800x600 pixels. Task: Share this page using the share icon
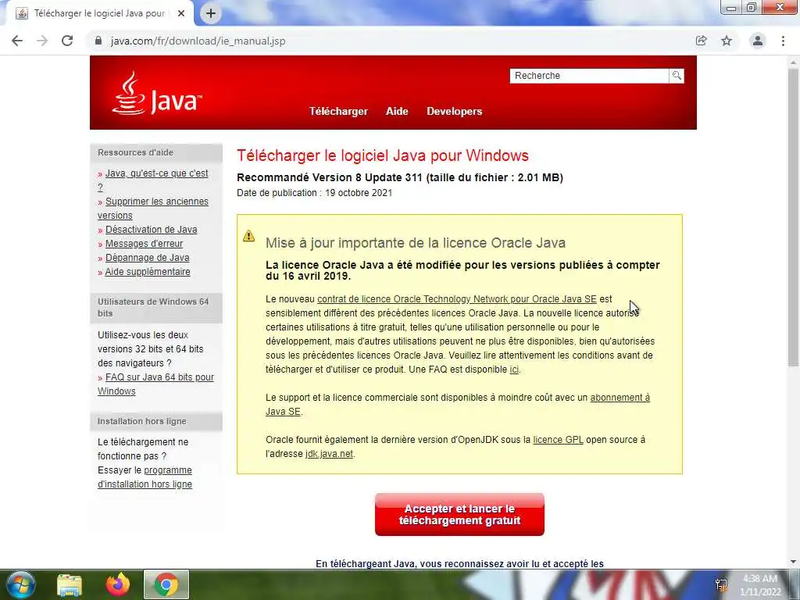[701, 41]
